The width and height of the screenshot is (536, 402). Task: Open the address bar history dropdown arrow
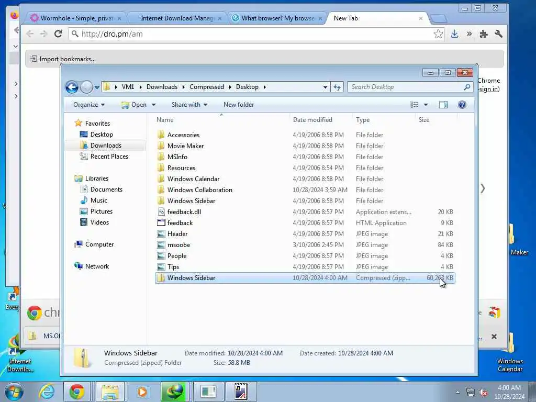point(325,87)
